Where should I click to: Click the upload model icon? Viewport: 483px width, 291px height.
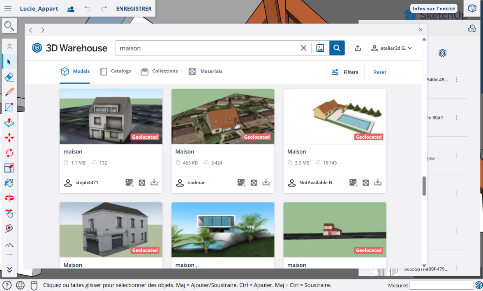click(x=358, y=48)
